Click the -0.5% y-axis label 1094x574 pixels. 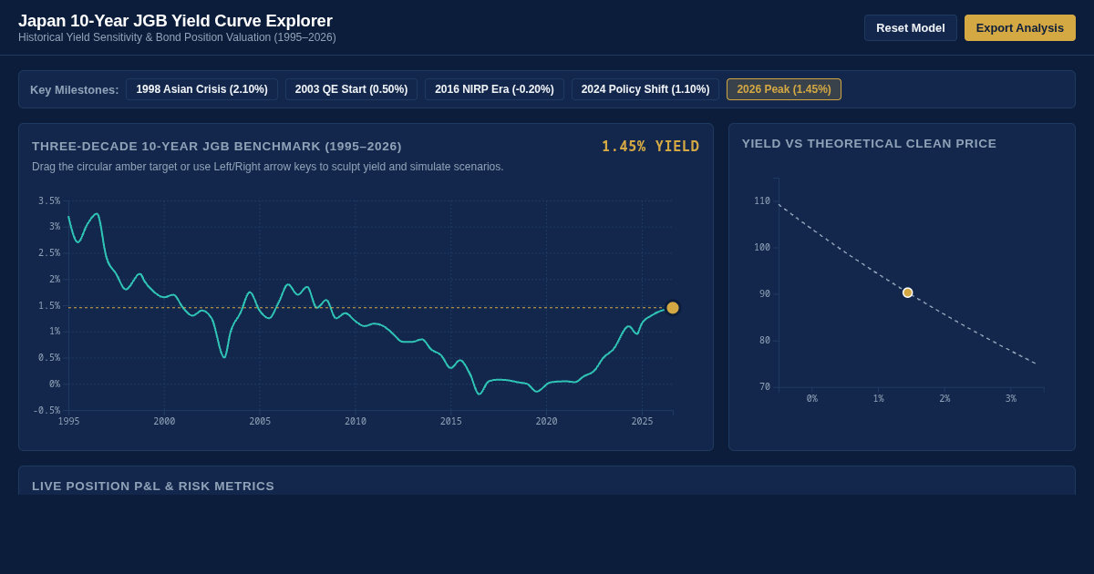point(47,410)
